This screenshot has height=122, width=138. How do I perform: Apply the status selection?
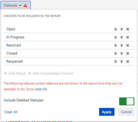click(x=107, y=112)
